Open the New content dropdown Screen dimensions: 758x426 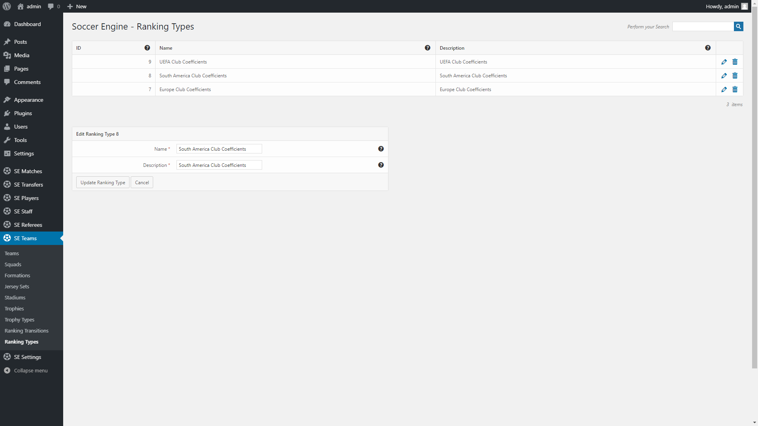point(77,6)
